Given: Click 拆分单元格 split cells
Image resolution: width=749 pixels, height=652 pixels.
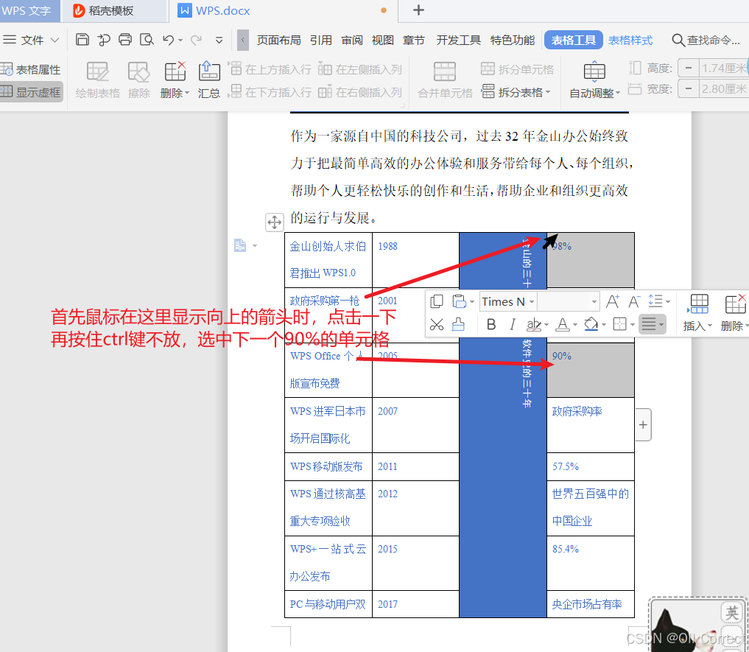Looking at the screenshot, I should [x=517, y=70].
